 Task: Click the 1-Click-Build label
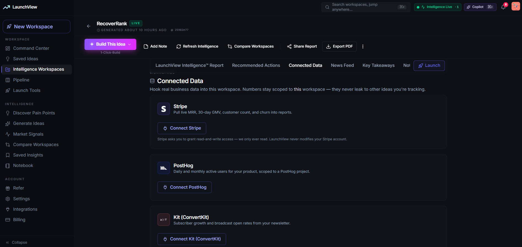(x=110, y=53)
